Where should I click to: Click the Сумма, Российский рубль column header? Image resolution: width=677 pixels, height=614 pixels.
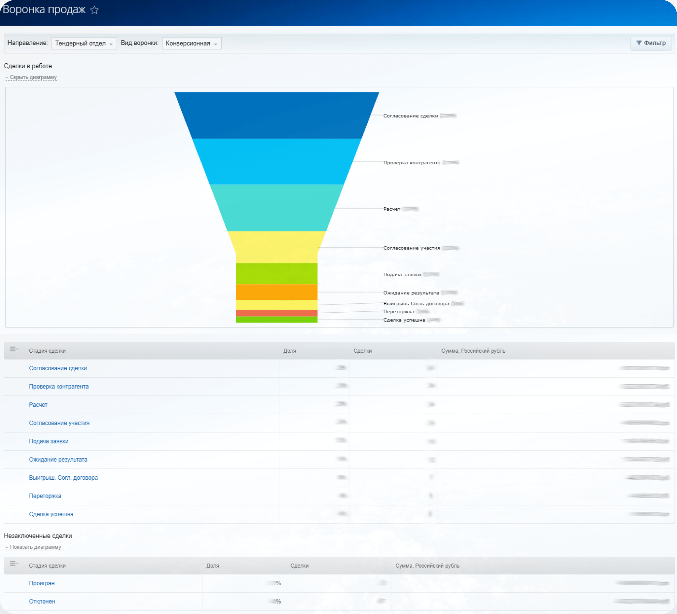pyautogui.click(x=473, y=351)
